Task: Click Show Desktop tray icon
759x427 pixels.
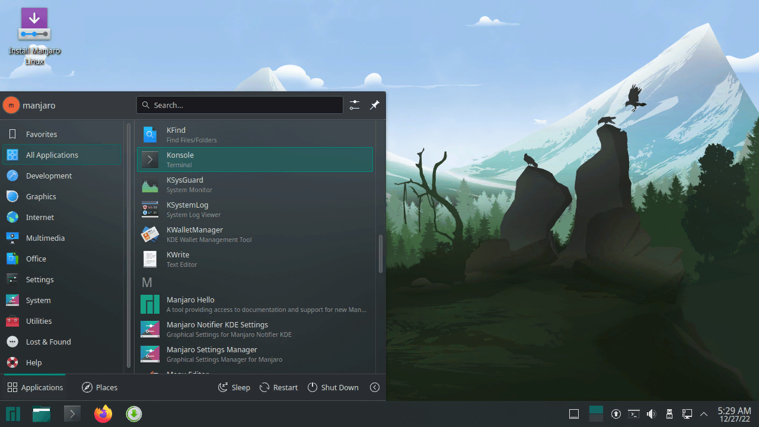Action: [574, 414]
